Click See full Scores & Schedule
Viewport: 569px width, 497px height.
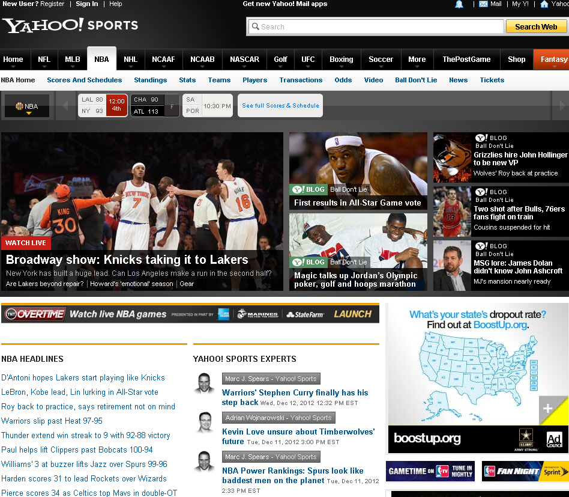pos(280,105)
